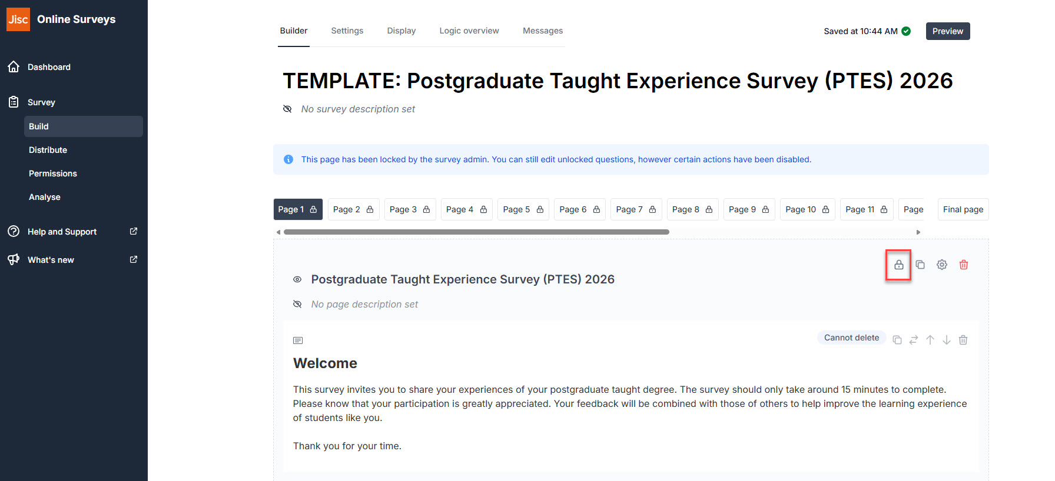The width and height of the screenshot is (1055, 481).
Task: Click the Preview button
Action: click(947, 31)
